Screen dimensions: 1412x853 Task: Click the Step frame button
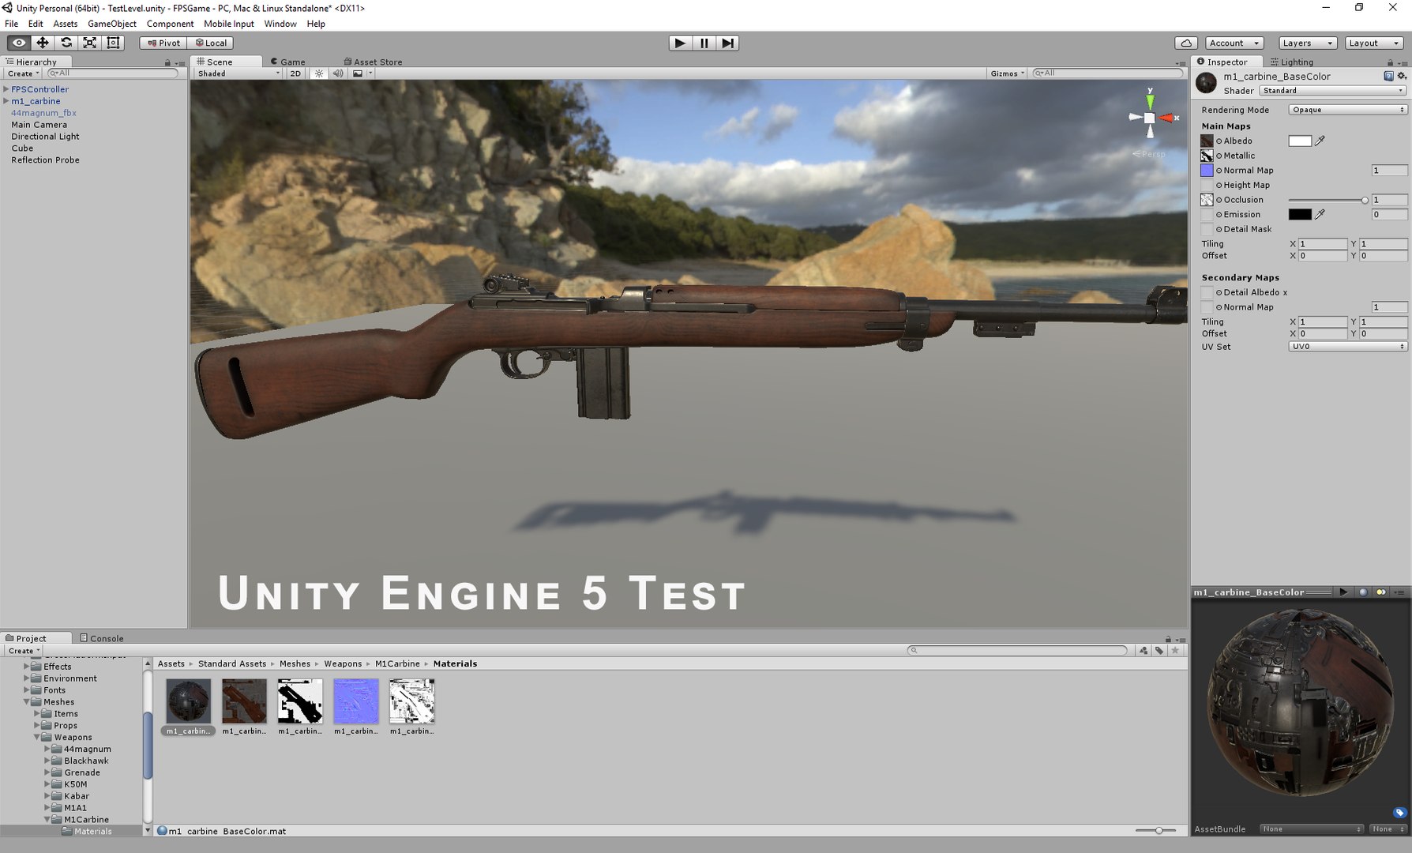point(727,43)
